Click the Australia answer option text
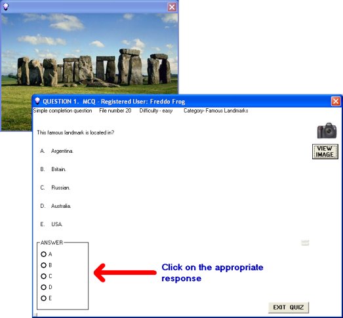Viewport: 343px width, 318px height. tap(61, 206)
